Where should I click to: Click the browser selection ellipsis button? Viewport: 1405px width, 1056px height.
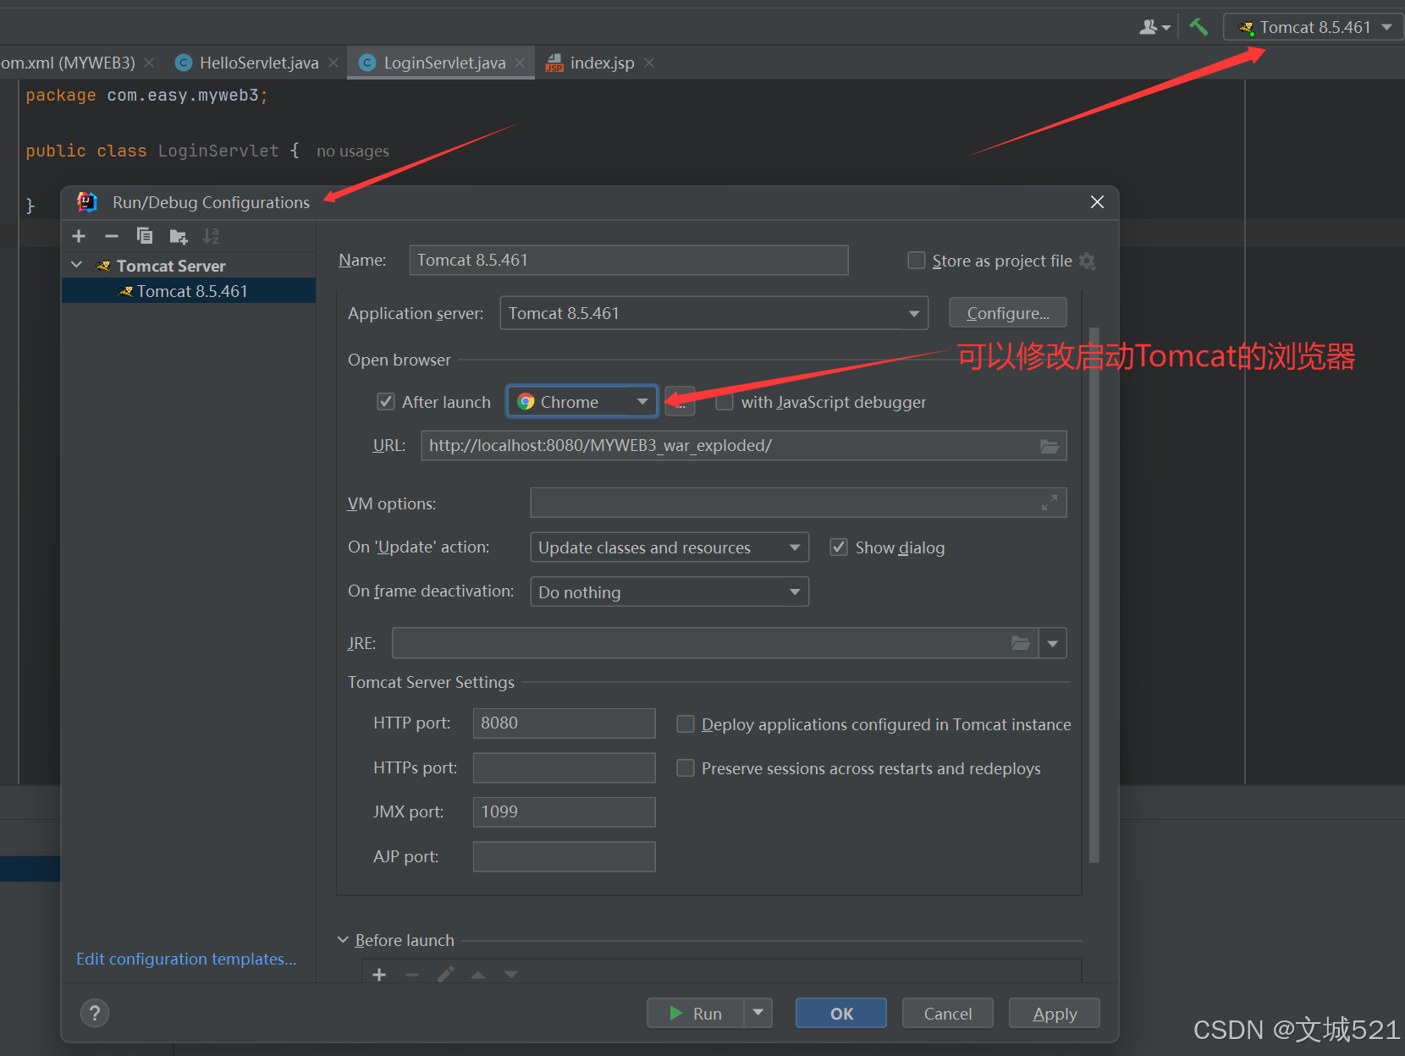coord(680,402)
